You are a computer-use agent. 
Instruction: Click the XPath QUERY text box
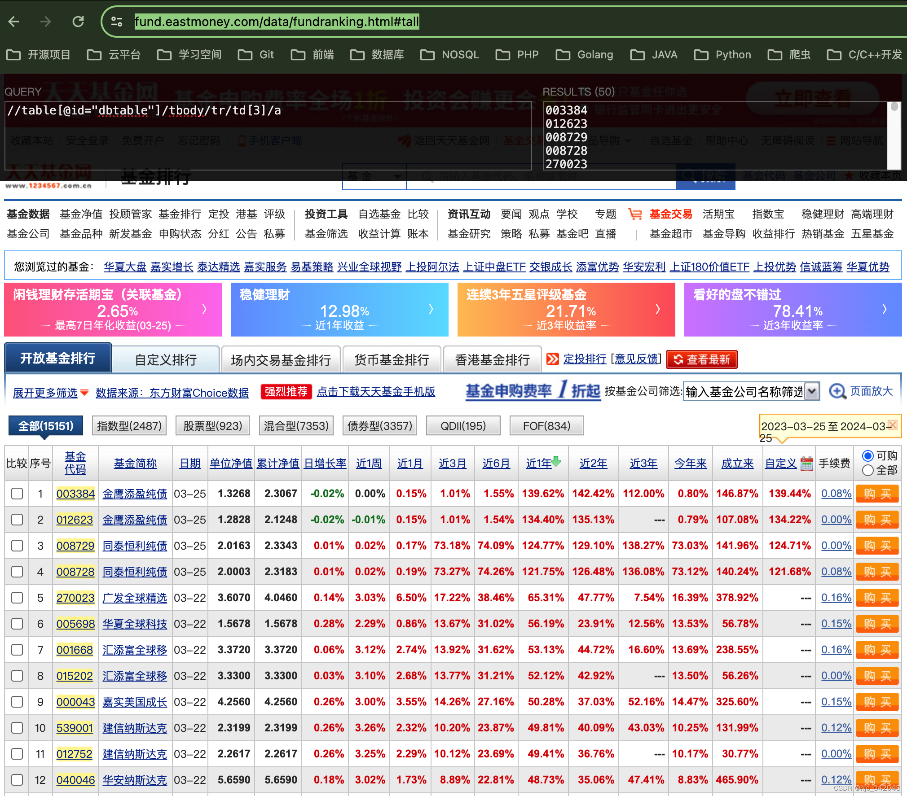point(268,135)
